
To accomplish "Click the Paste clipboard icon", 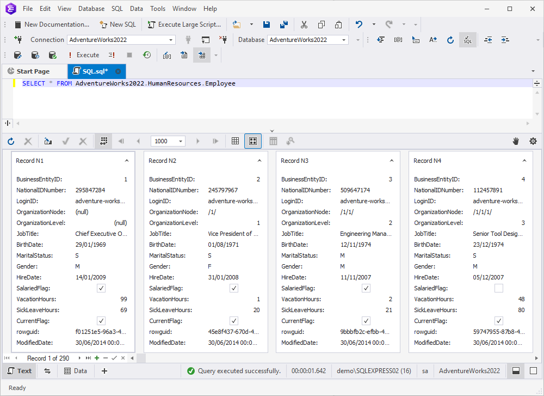I will coord(338,25).
